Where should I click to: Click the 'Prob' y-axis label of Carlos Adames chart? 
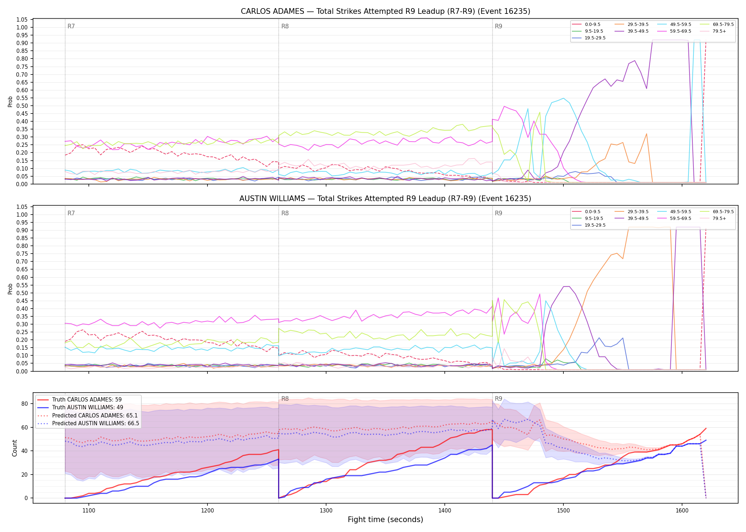[10, 101]
